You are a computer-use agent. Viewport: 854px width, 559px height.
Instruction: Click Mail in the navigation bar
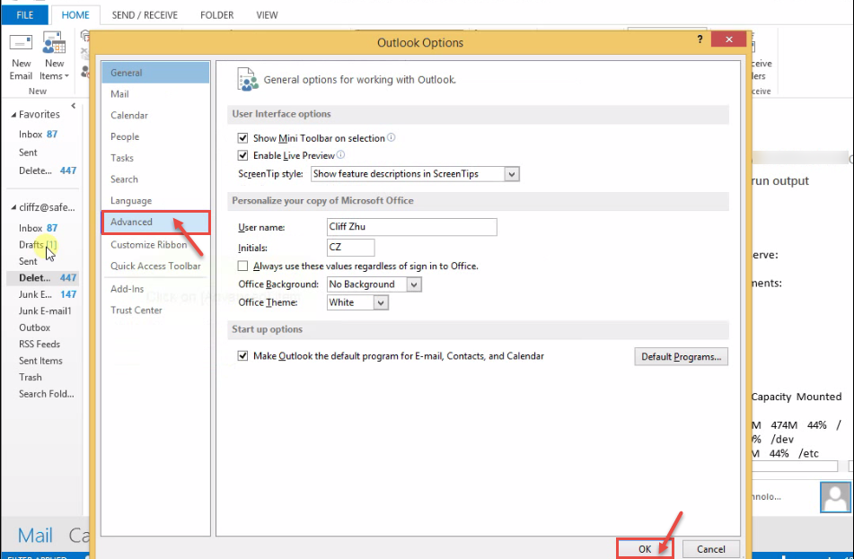[35, 536]
